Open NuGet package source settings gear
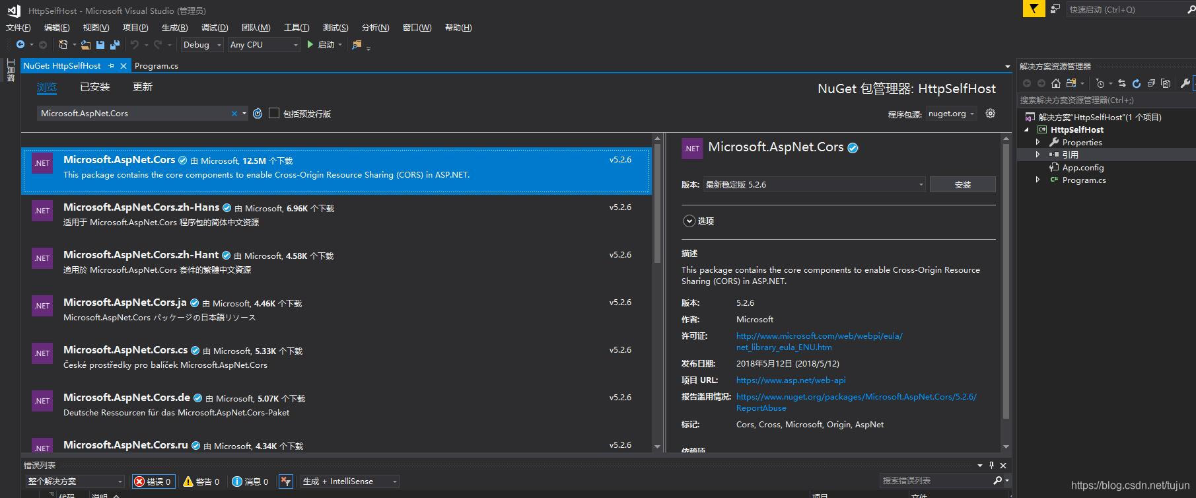1196x498 pixels. (991, 114)
